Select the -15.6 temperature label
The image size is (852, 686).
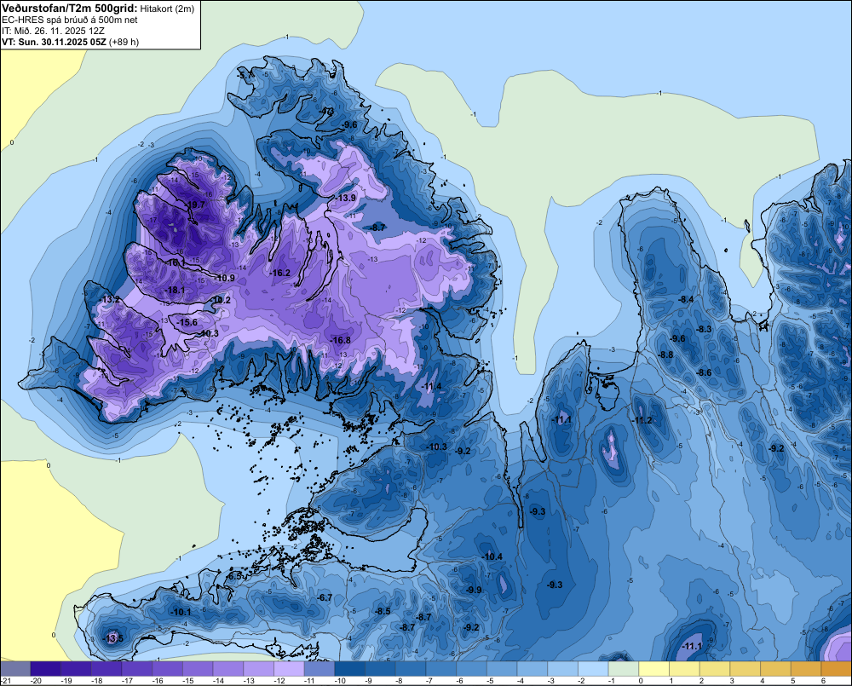click(187, 322)
